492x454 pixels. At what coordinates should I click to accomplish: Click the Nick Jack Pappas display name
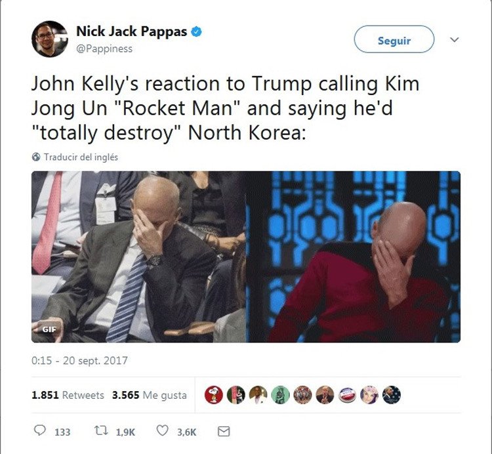click(x=131, y=31)
